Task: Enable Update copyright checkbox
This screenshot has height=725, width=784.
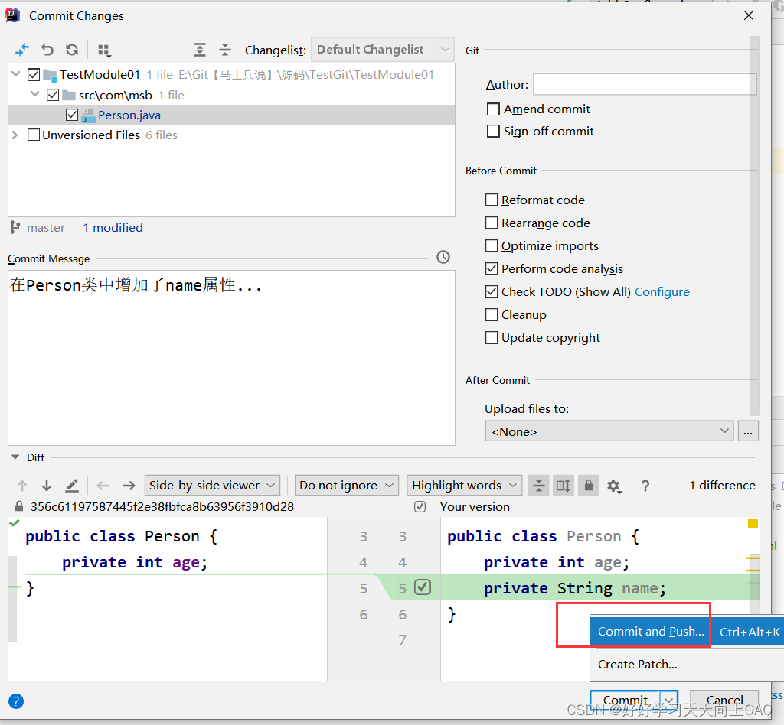Action: click(492, 337)
